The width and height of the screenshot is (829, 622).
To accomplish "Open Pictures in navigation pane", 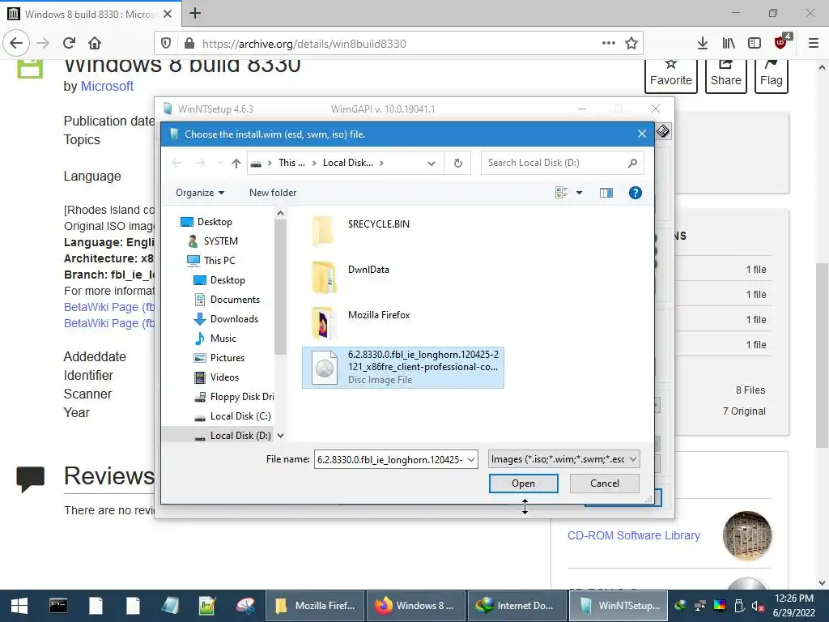I will tap(227, 358).
